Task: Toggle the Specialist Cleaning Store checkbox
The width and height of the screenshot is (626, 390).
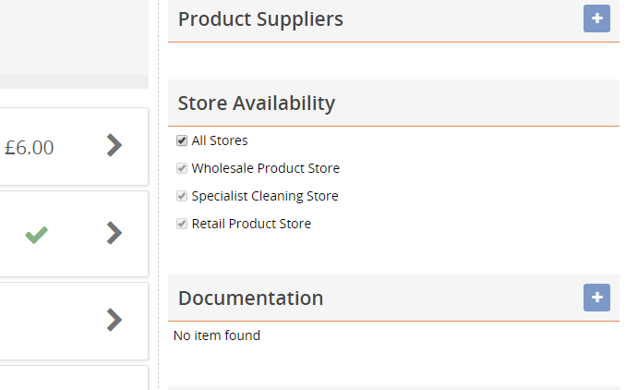Action: [x=182, y=197]
